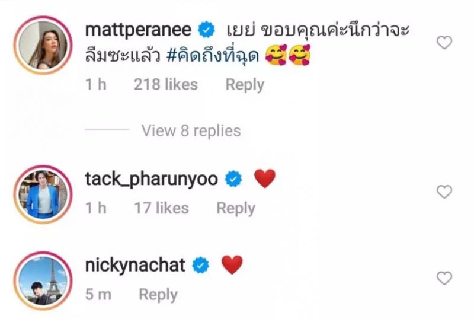Click nickynachat's blue verified badge
Viewport: 474px width, 319px height.
(201, 265)
